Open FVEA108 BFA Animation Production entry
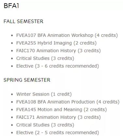The image size is (123, 138). (68, 102)
